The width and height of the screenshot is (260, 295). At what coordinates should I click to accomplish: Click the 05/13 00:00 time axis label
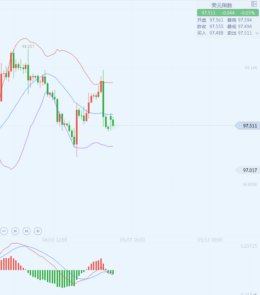(210, 240)
